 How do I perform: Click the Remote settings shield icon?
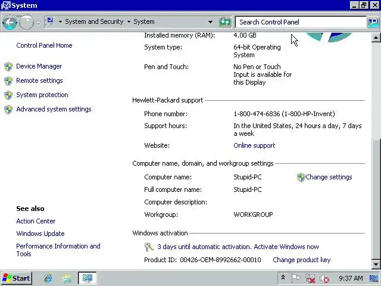click(8, 81)
